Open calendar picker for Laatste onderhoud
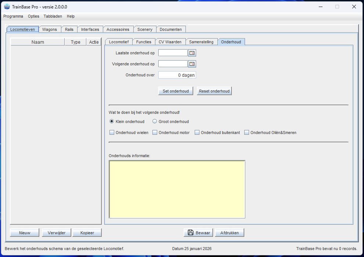The height and width of the screenshot is (257, 364). pos(192,53)
